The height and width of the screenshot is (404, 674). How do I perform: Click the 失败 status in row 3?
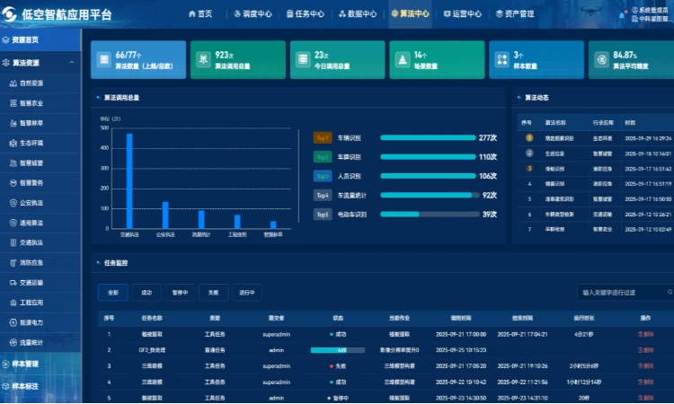click(338, 366)
